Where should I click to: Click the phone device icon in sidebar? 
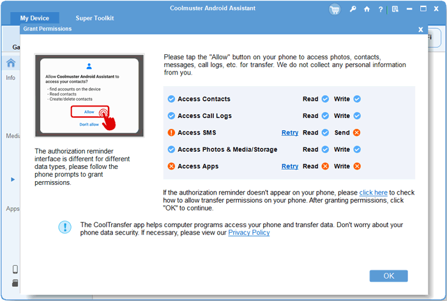tap(15, 269)
